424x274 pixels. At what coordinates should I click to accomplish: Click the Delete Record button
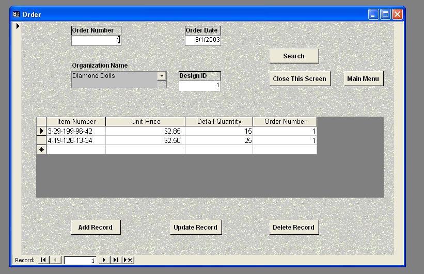click(x=293, y=228)
